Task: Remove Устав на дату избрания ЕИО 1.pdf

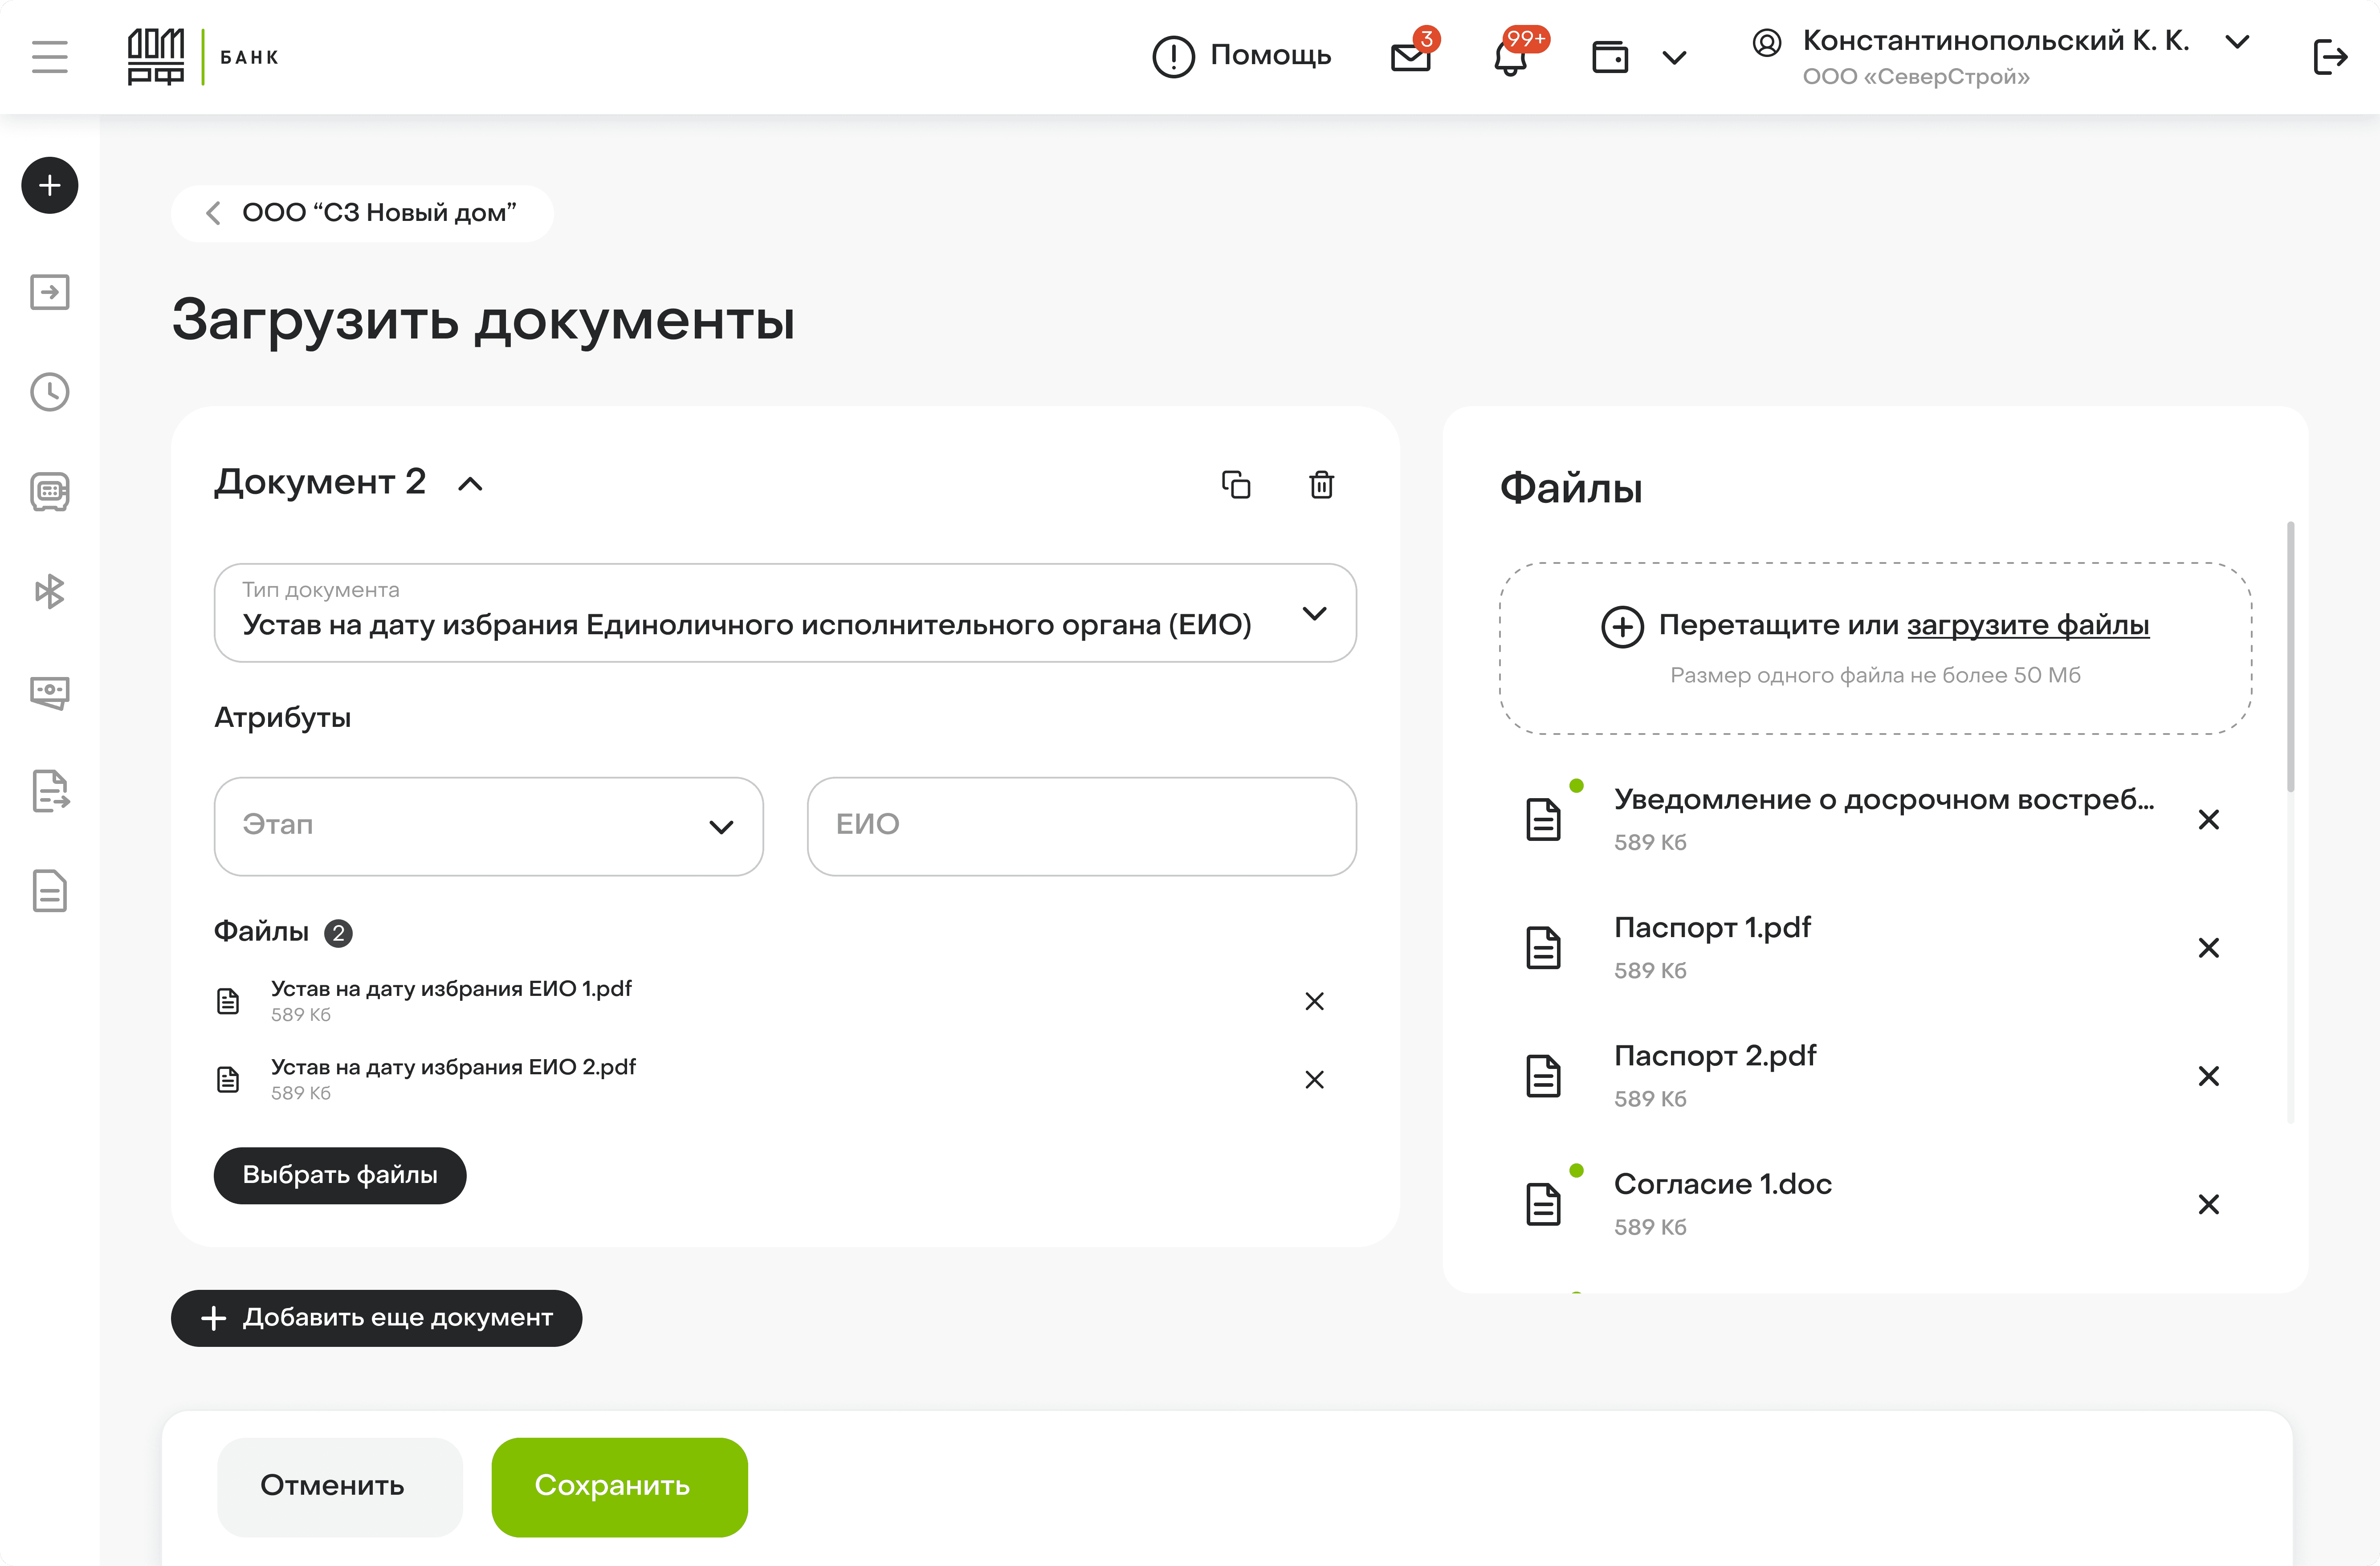Action: tap(1314, 1001)
